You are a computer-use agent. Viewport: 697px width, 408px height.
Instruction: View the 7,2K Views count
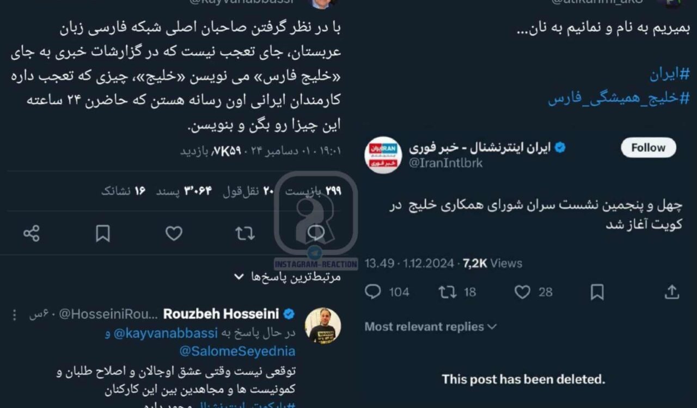point(492,263)
